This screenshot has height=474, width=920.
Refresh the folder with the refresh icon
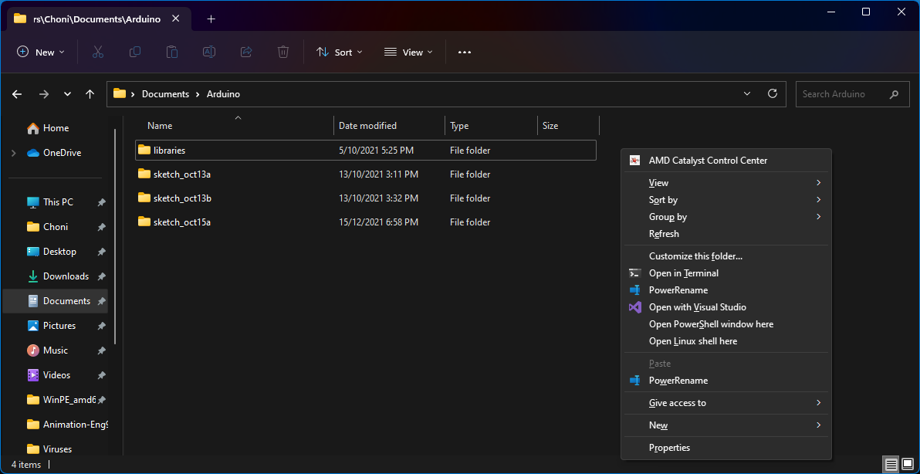click(772, 93)
